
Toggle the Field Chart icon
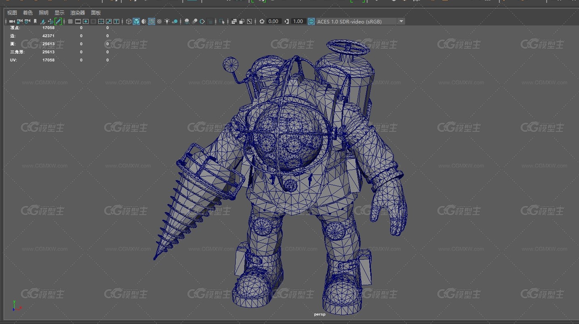pos(101,21)
